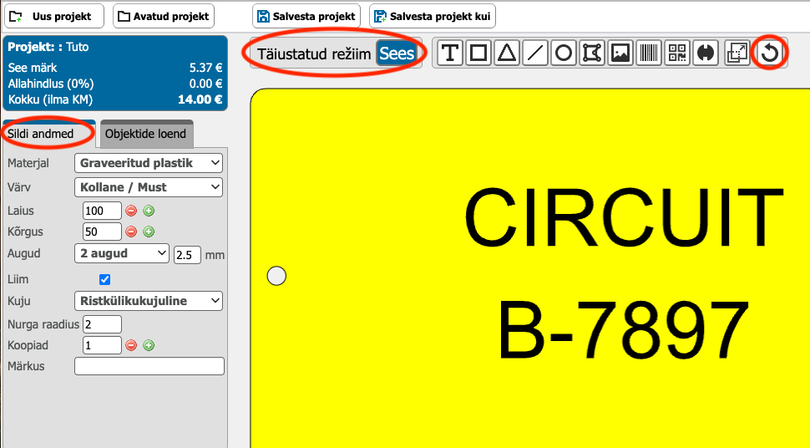The image size is (810, 448).
Task: Add a barcode to the sign
Action: (649, 53)
